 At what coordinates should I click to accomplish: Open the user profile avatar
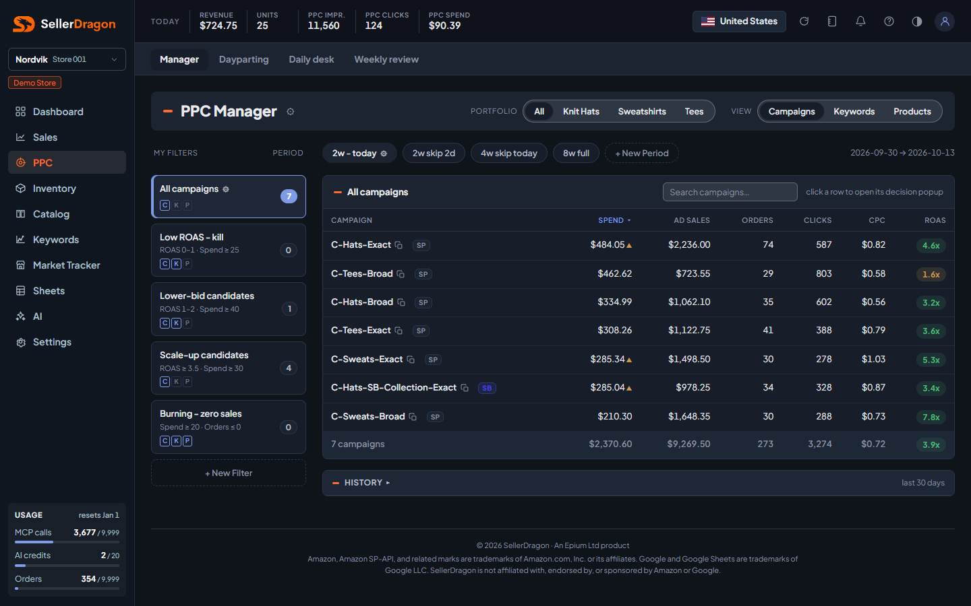click(945, 22)
